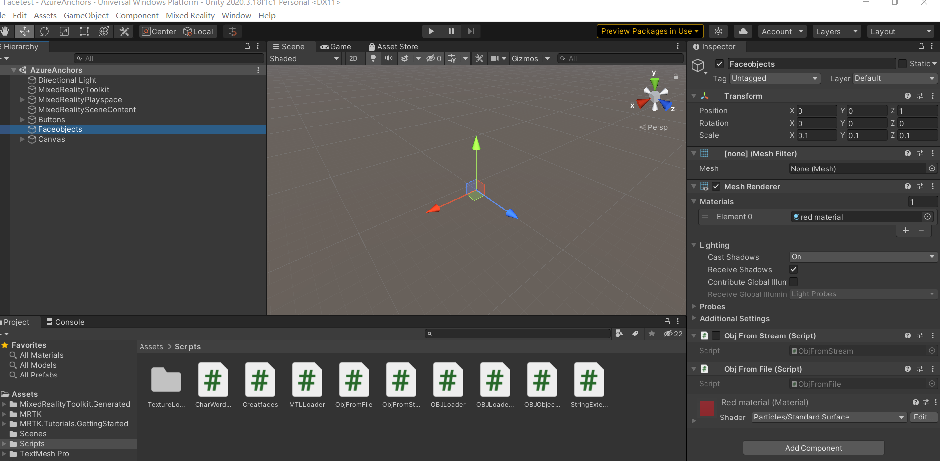
Task: Click the Project search field
Action: 517,334
